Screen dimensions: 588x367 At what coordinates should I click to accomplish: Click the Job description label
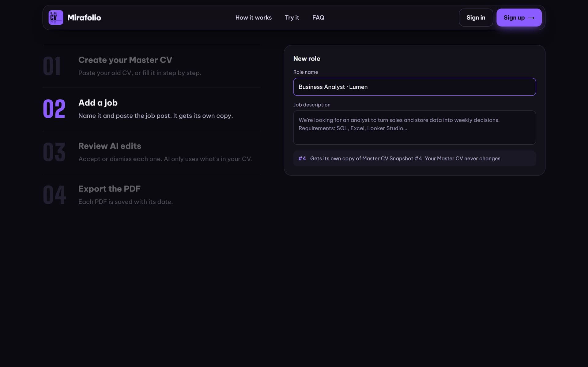(312, 105)
